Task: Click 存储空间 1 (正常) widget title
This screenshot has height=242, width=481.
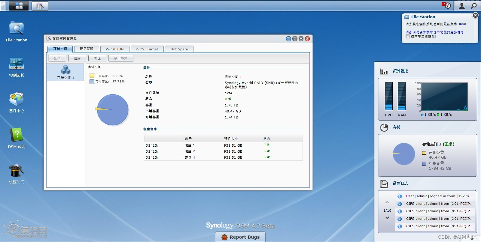Action: [x=438, y=144]
